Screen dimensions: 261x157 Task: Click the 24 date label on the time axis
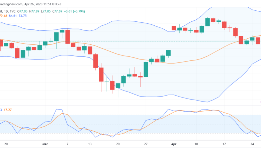252,144
